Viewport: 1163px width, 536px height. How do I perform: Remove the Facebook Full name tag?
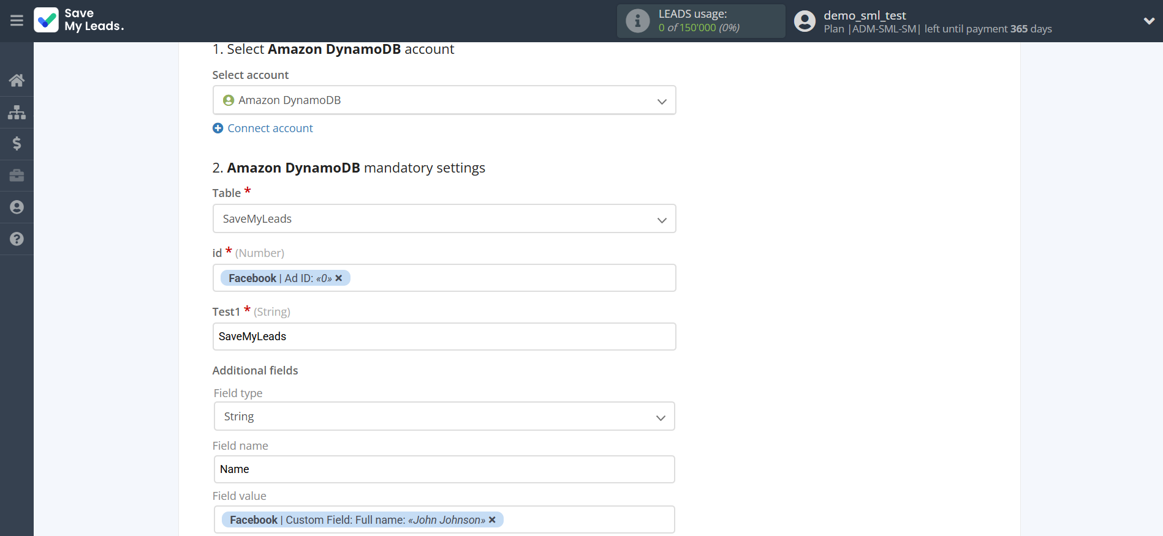[x=492, y=520]
